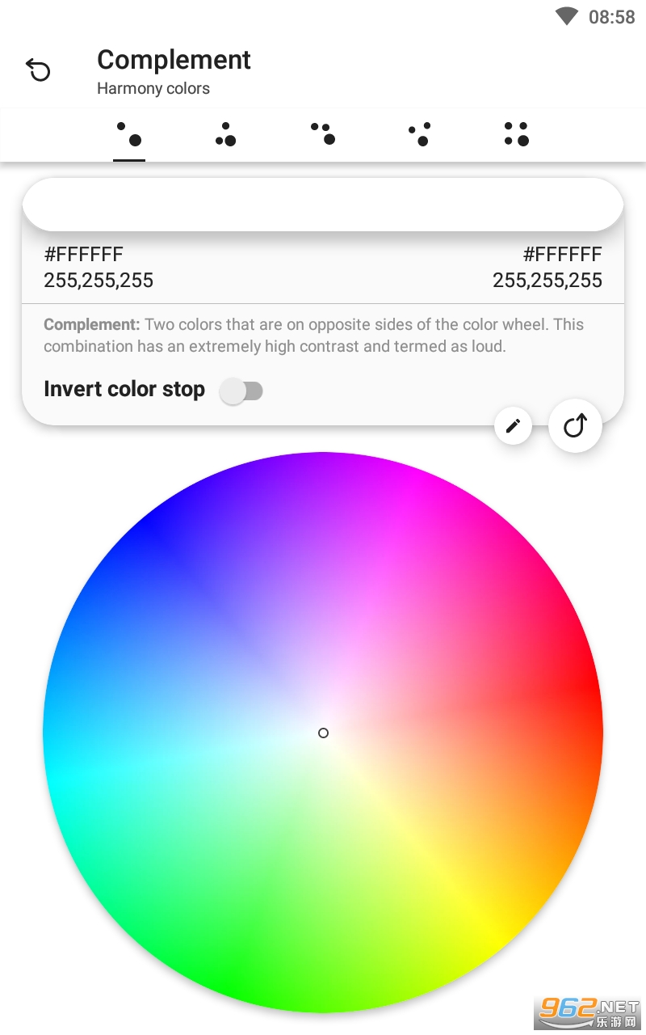Enable the Invert color stop switch
Viewport: 646px width, 1035px height.
242,391
